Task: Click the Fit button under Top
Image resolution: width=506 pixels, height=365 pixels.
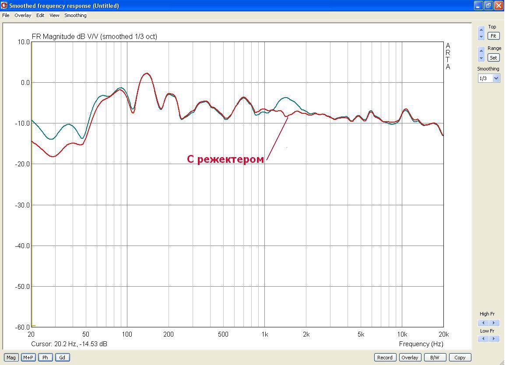Action: pos(493,36)
